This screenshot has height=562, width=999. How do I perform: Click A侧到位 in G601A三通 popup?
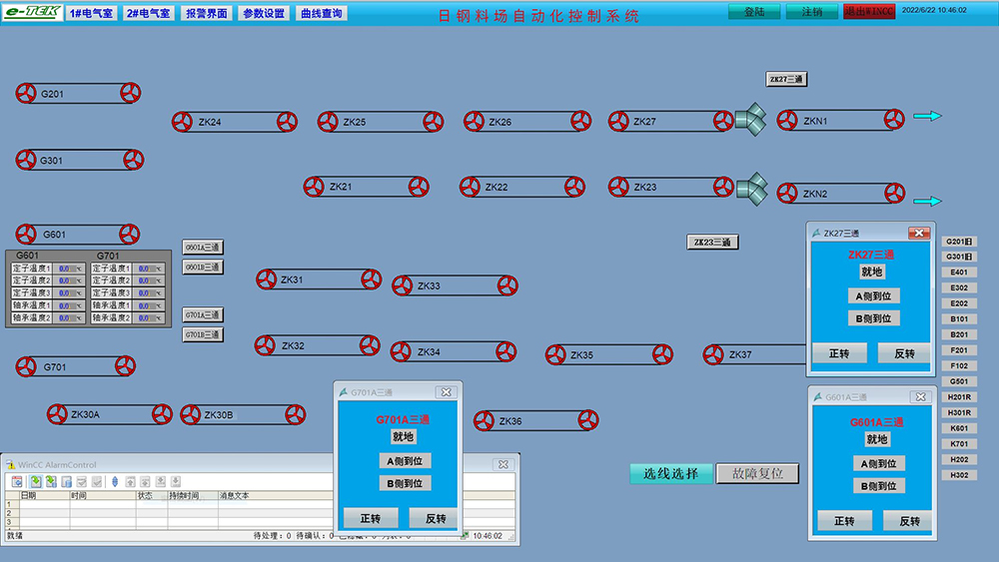click(x=878, y=463)
